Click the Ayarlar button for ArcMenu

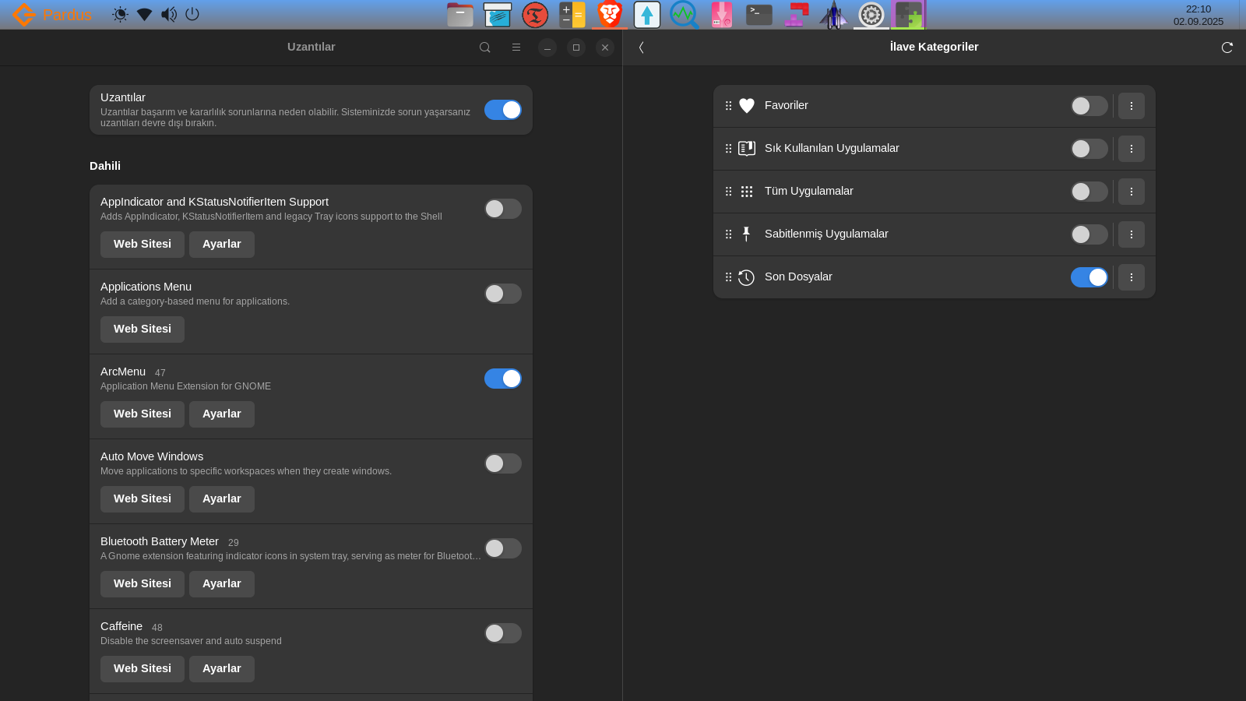point(221,414)
